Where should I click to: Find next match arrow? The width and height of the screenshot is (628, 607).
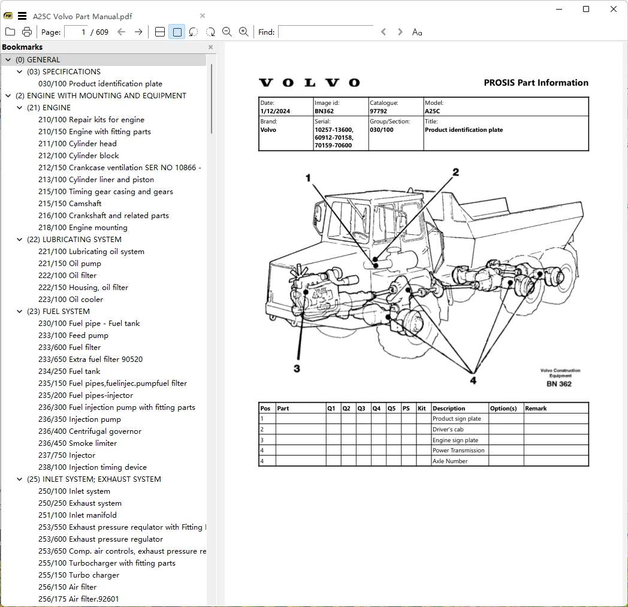coord(400,32)
